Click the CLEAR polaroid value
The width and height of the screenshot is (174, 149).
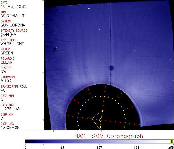(x=7, y=62)
